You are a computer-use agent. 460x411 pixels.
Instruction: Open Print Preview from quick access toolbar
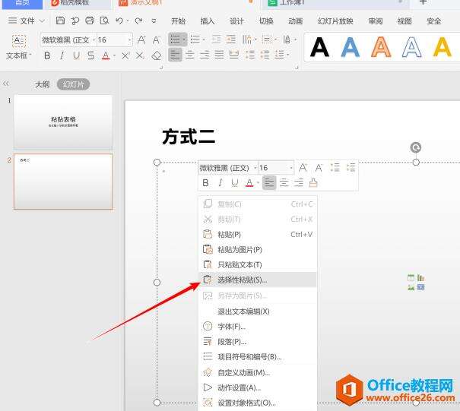click(104, 21)
